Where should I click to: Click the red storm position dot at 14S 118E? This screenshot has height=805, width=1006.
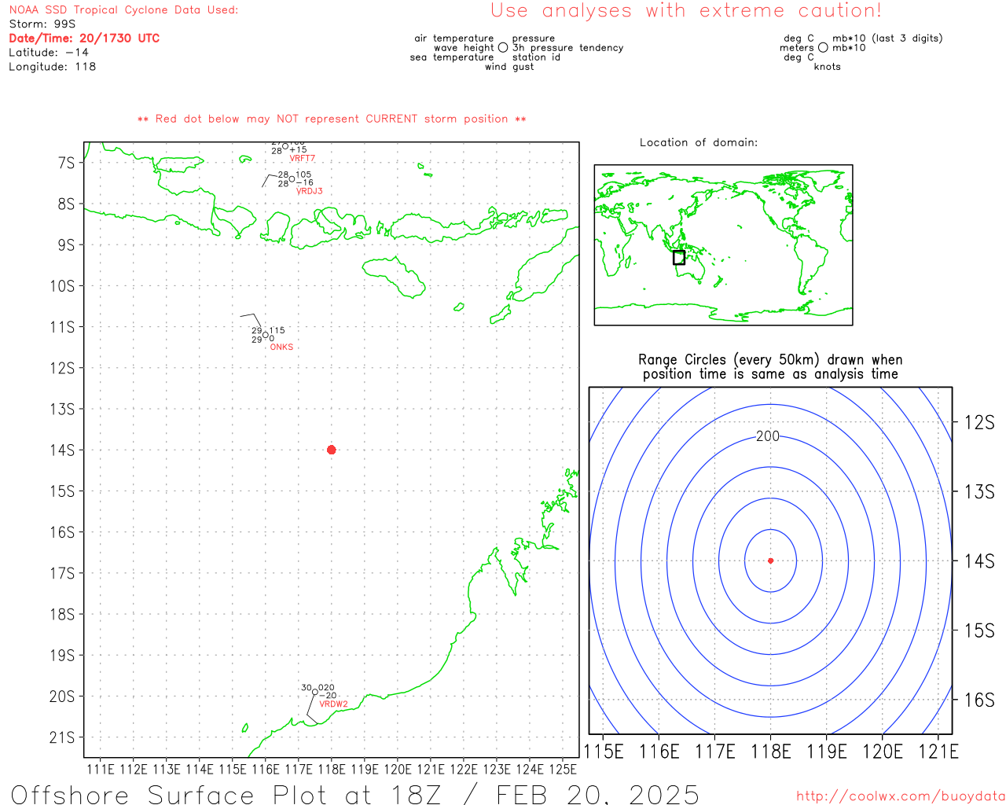pyautogui.click(x=331, y=450)
